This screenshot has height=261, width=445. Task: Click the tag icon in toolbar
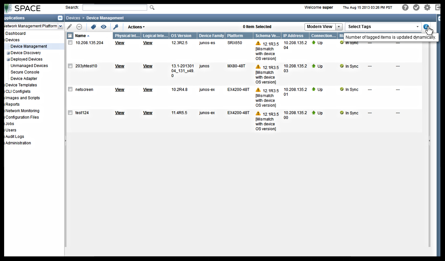(x=93, y=27)
